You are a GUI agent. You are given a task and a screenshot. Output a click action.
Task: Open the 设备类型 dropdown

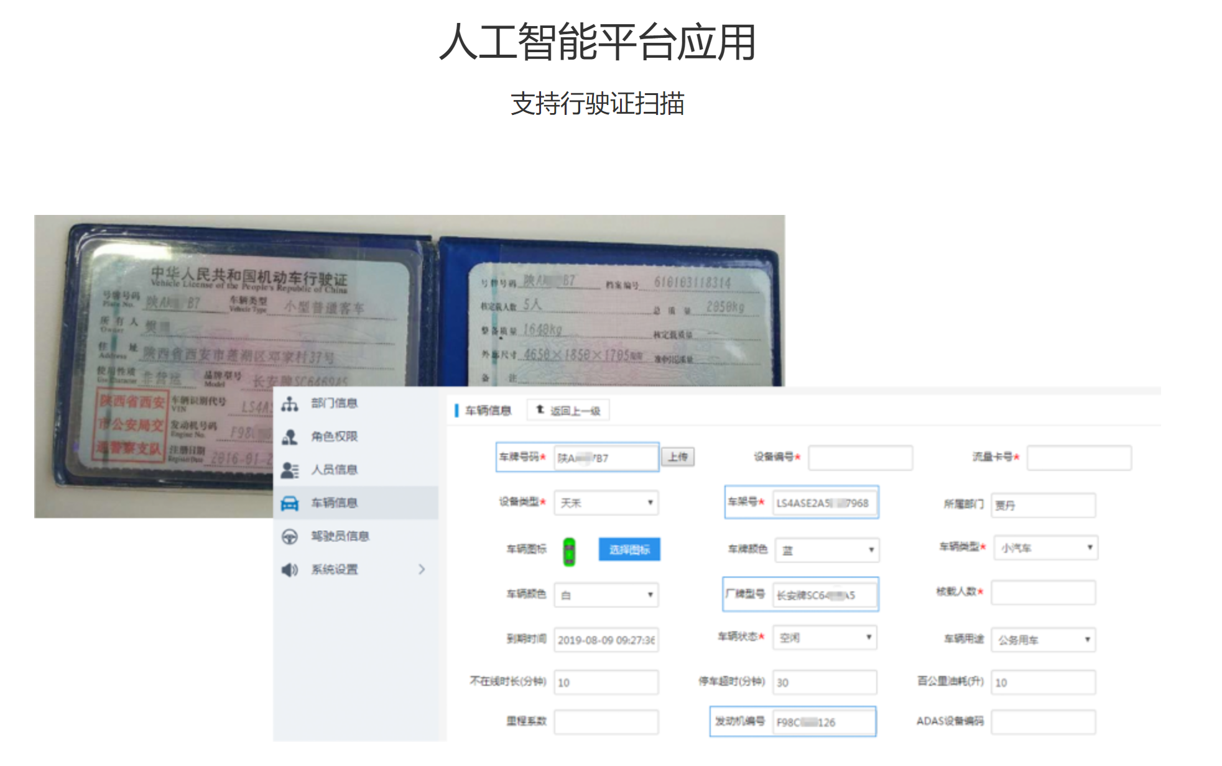point(606,503)
